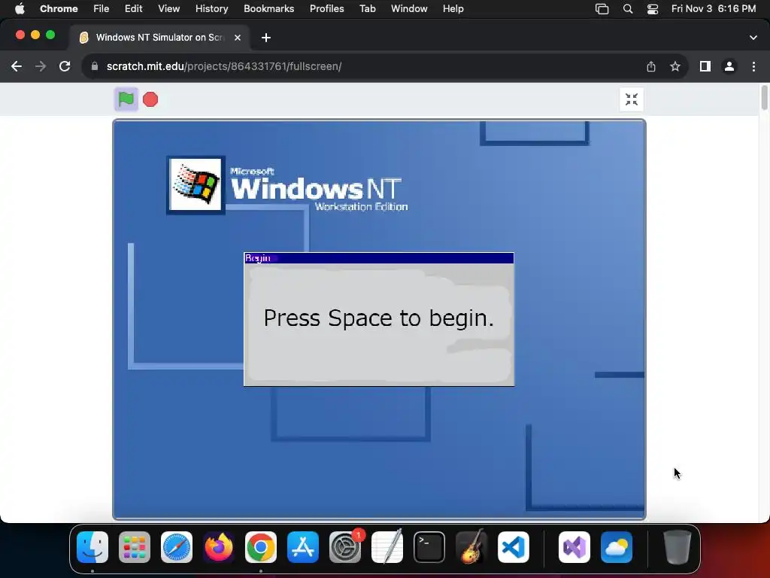Open the Help menu
Image resolution: width=770 pixels, height=578 pixels.
coord(453,9)
